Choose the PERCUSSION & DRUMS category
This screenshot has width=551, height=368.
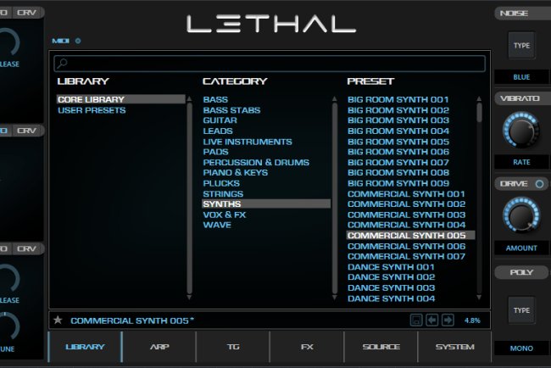coord(256,163)
